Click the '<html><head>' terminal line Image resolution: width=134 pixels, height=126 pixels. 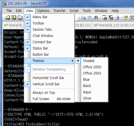pyautogui.click(x=16, y=119)
